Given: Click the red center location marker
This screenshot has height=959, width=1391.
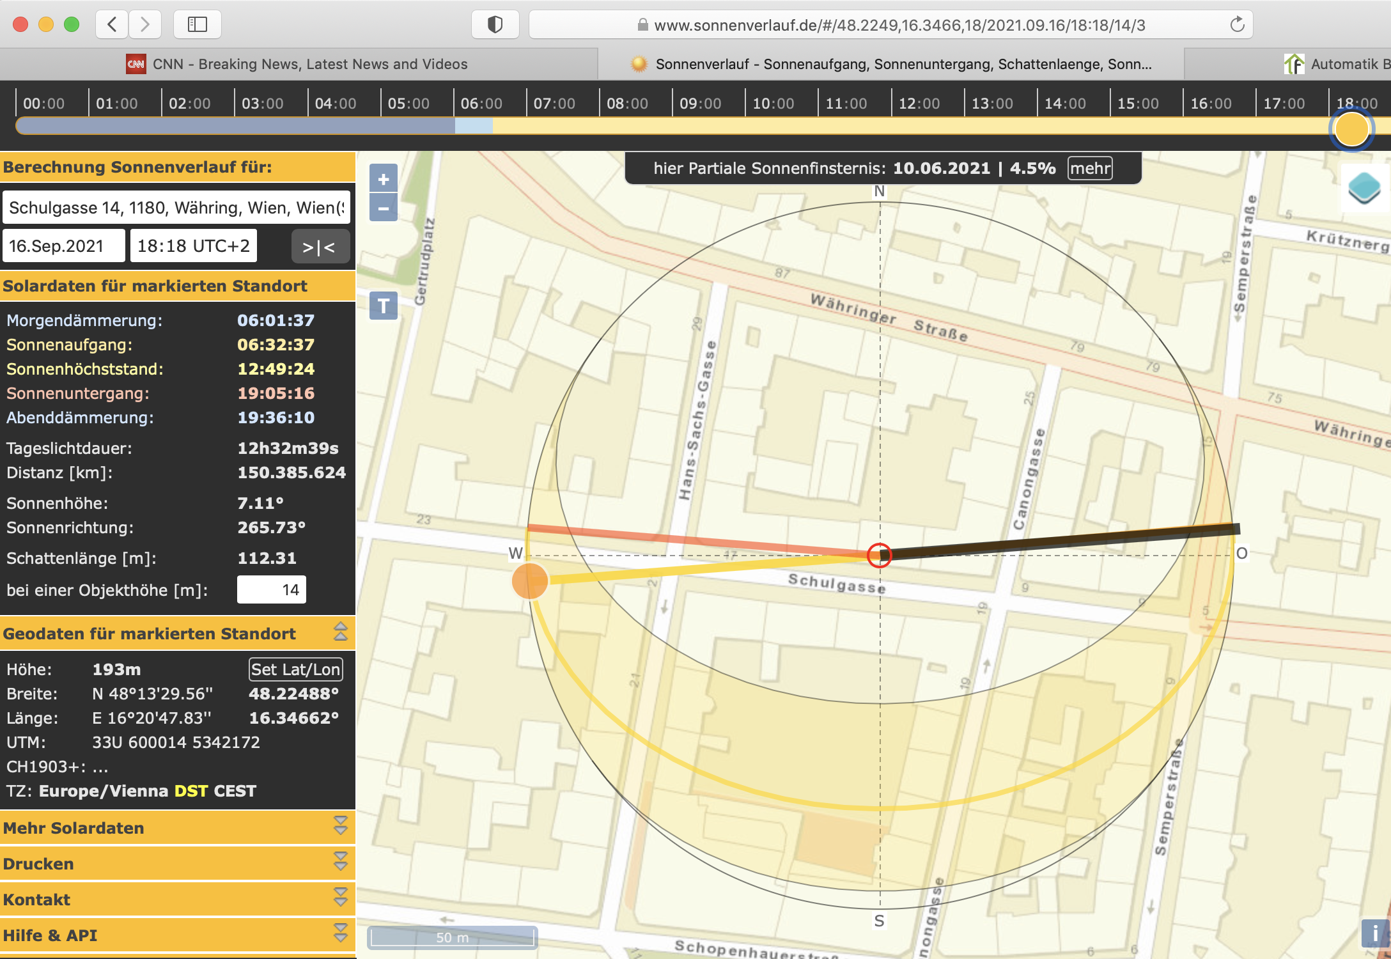Looking at the screenshot, I should tap(880, 555).
